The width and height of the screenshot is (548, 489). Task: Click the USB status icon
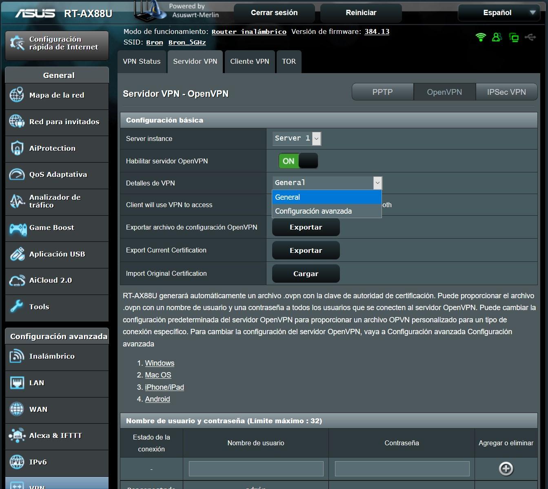coord(530,38)
